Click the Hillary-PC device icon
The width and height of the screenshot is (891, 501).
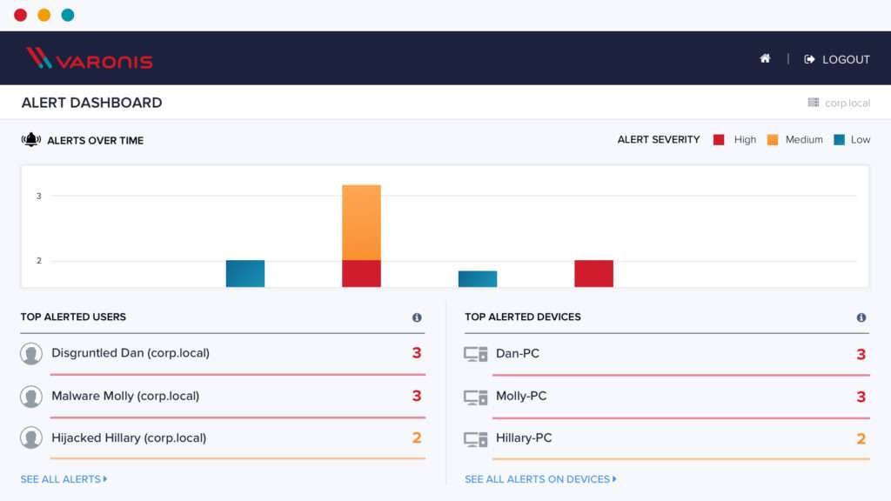[x=475, y=438]
